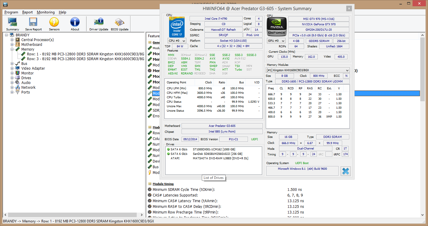Click icon beside CAS# Latencies Supported
This screenshot has width=428, height=226.
[x=150, y=195]
